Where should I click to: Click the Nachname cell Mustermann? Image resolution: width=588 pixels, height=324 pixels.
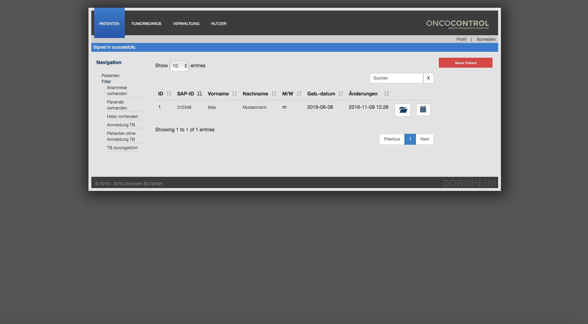pos(255,107)
